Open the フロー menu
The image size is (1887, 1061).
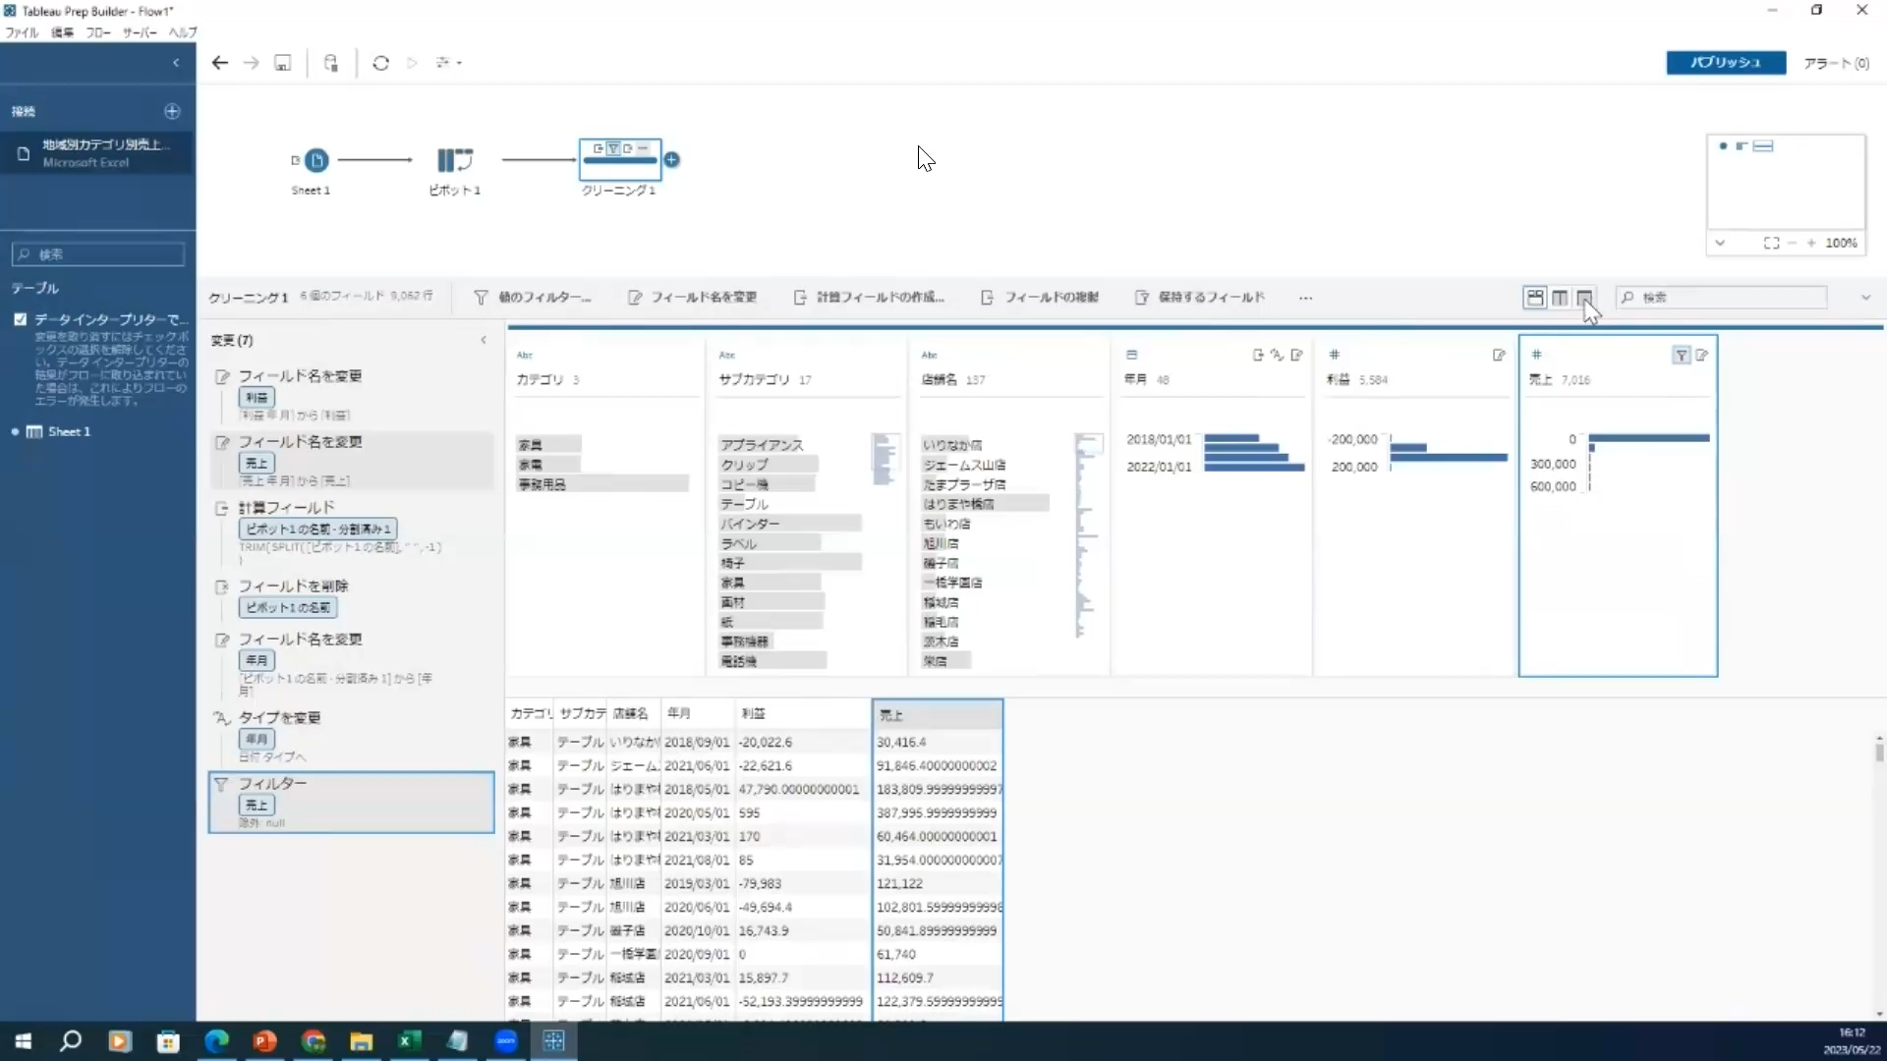(x=97, y=32)
